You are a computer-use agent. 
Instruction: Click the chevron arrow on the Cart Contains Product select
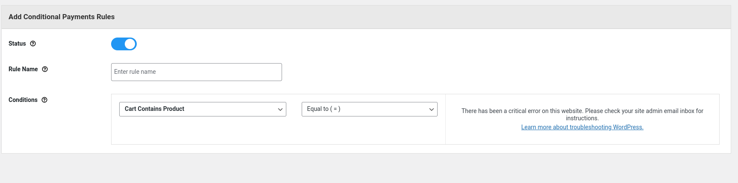280,110
